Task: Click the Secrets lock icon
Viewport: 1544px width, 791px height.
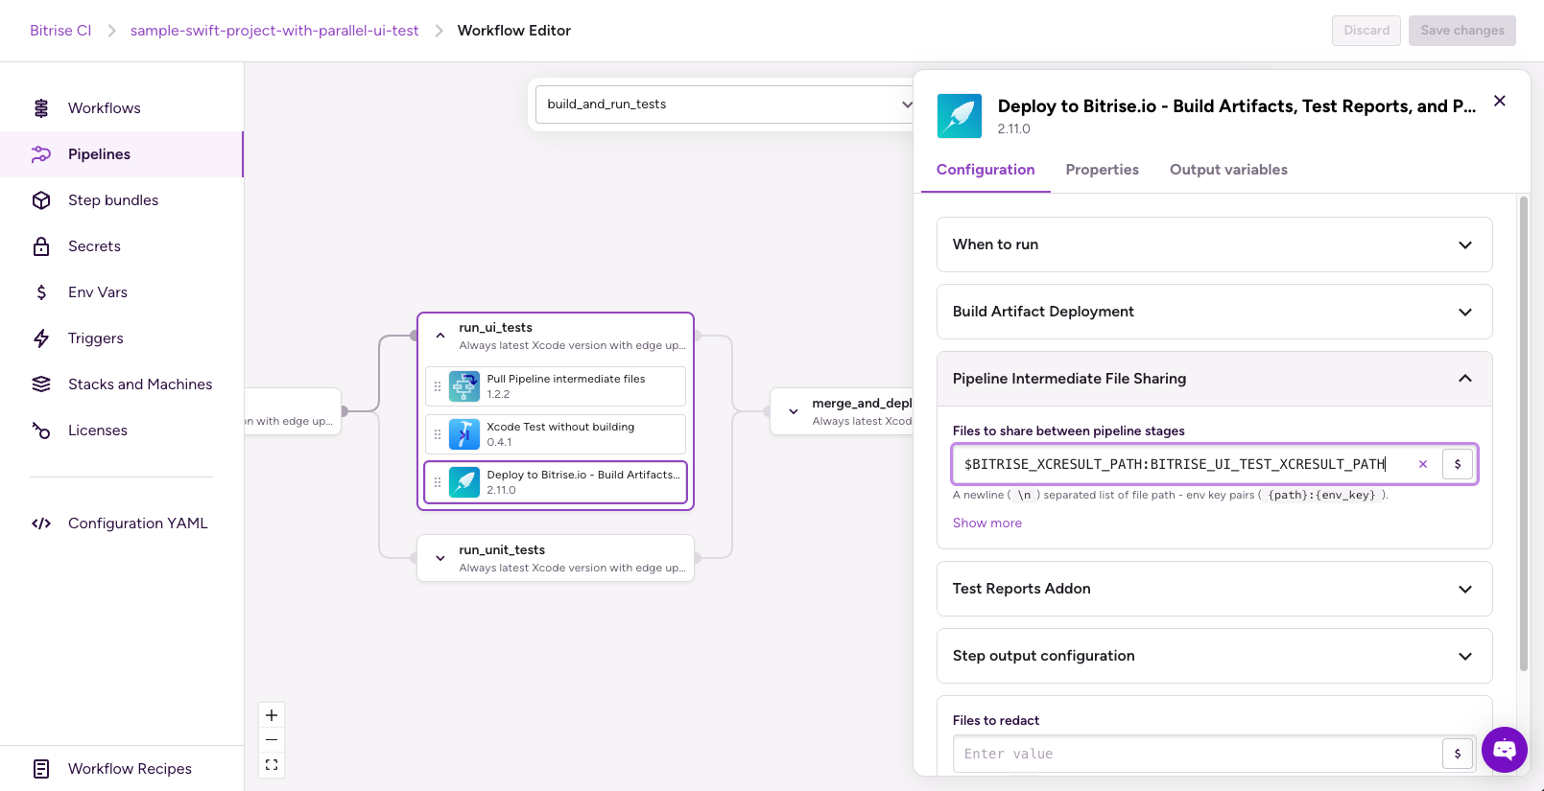Action: [41, 246]
